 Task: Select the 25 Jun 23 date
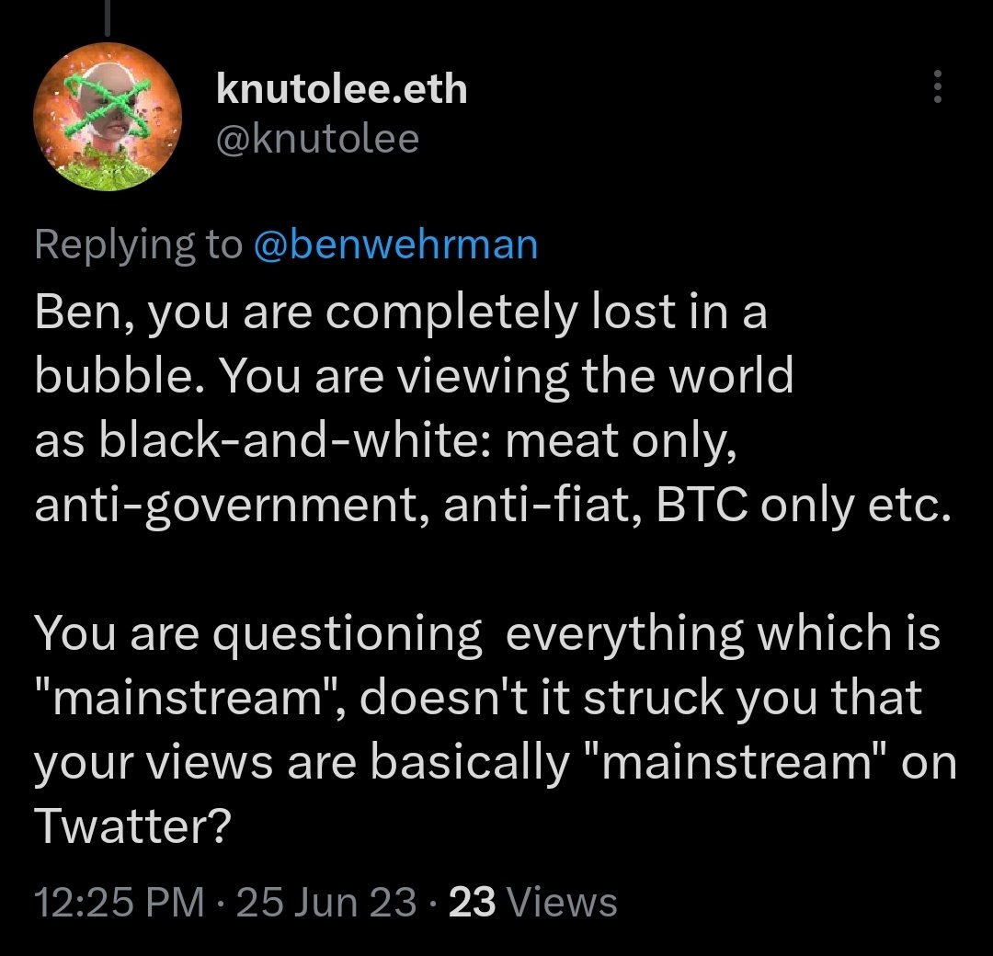click(x=326, y=902)
